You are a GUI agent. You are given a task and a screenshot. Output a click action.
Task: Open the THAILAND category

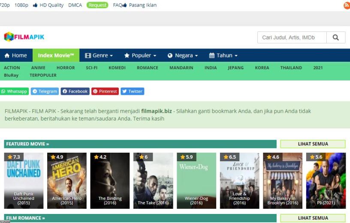point(291,68)
